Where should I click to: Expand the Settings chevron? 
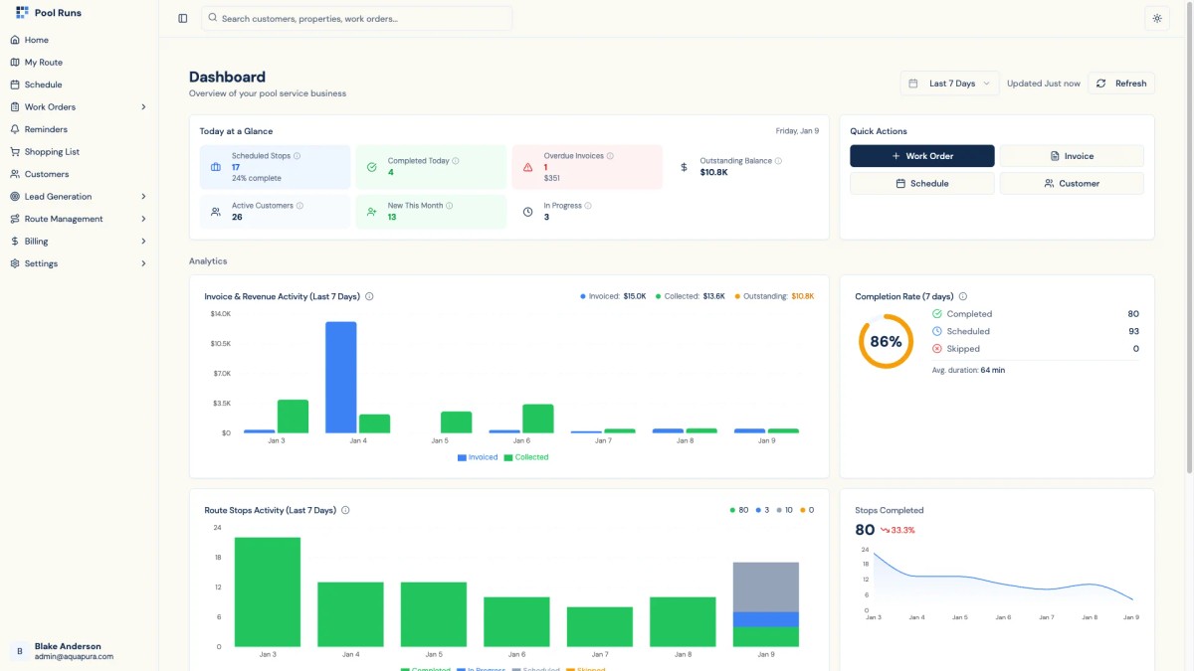click(143, 263)
